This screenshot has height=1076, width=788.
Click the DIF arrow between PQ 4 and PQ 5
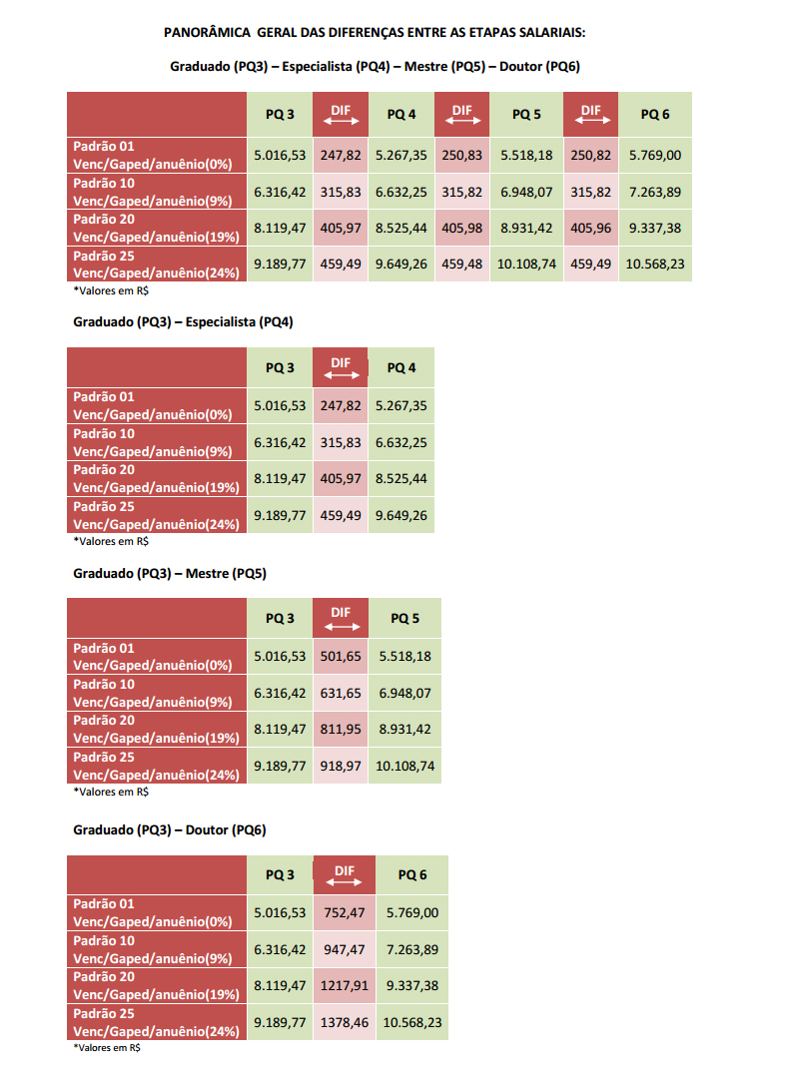[461, 121]
